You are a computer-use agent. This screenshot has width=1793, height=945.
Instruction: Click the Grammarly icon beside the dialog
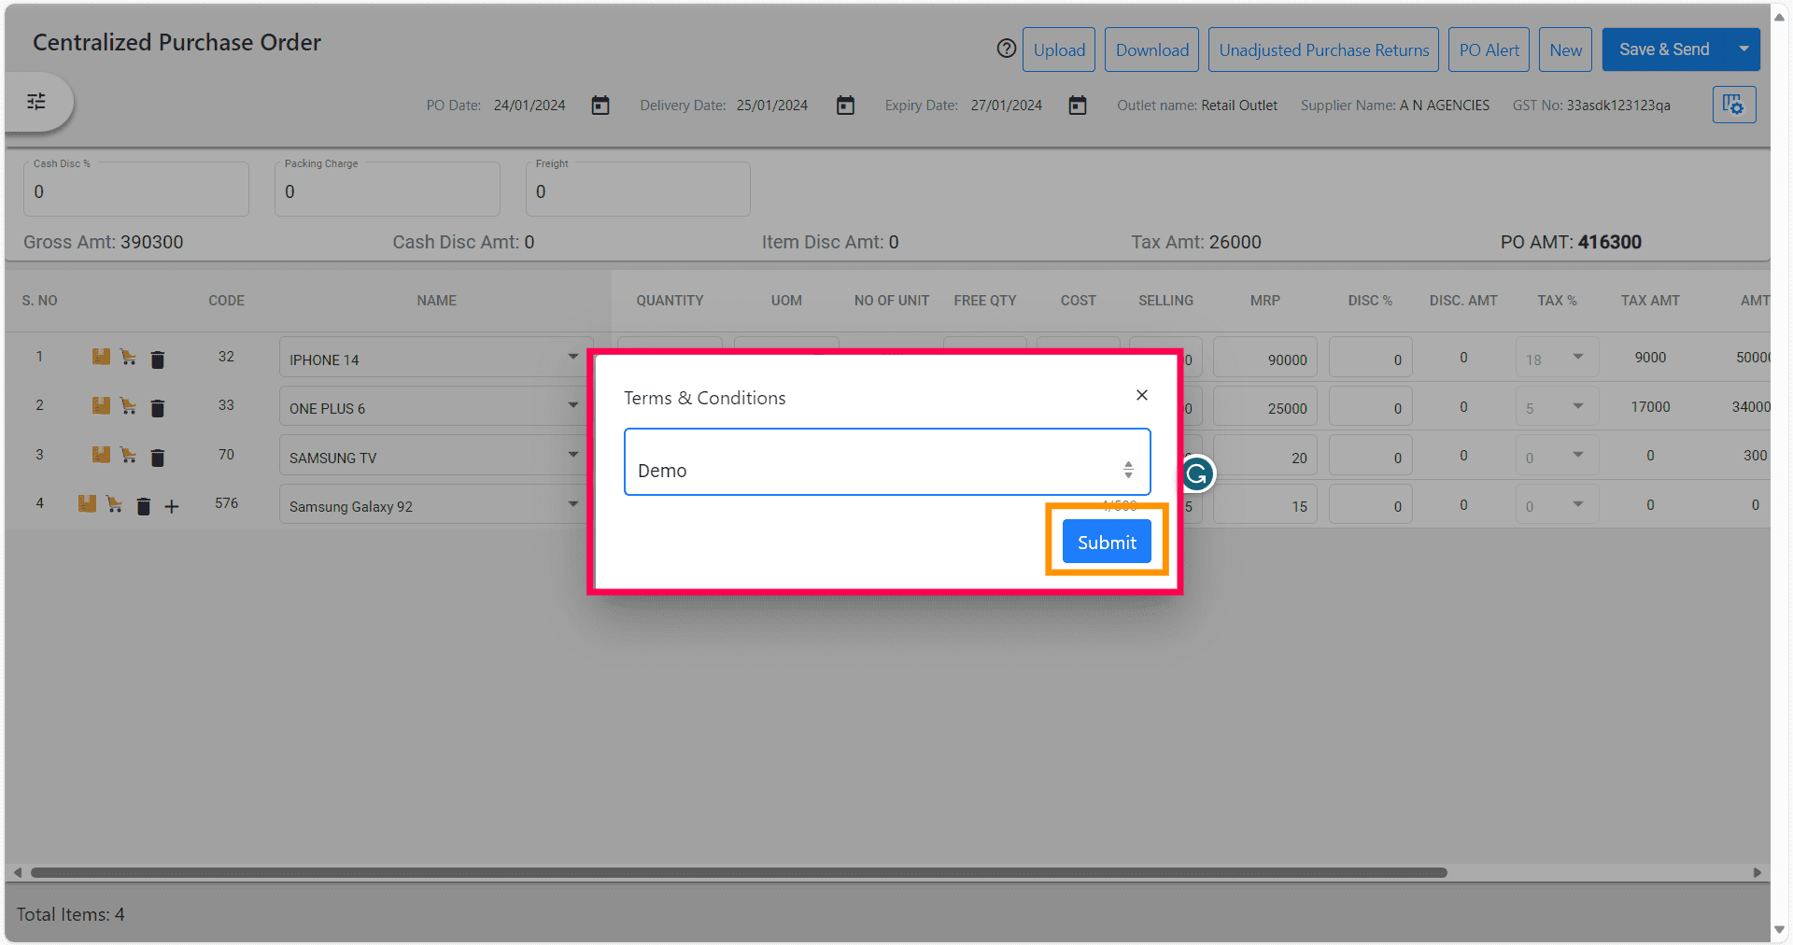click(x=1197, y=474)
